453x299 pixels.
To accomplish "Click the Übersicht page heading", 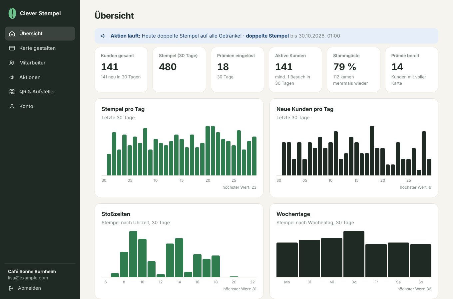I will (x=114, y=16).
